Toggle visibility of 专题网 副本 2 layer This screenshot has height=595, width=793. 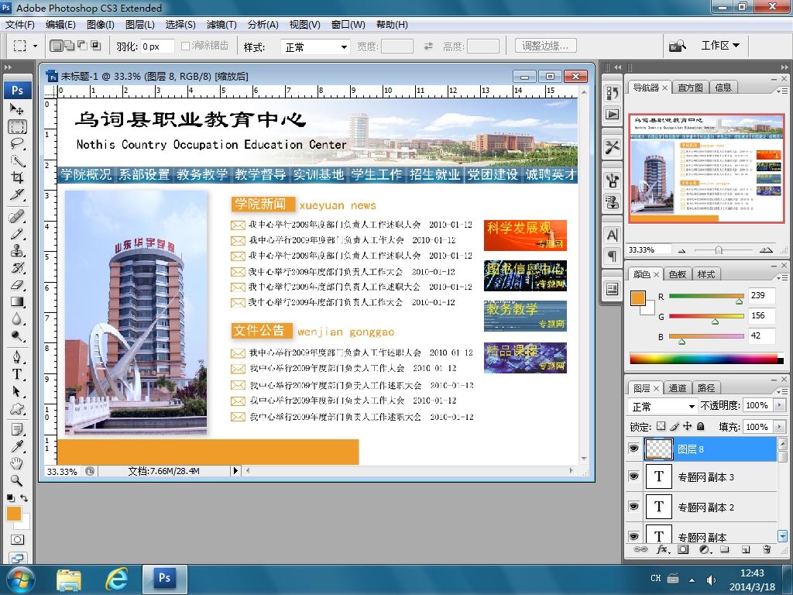[633, 507]
